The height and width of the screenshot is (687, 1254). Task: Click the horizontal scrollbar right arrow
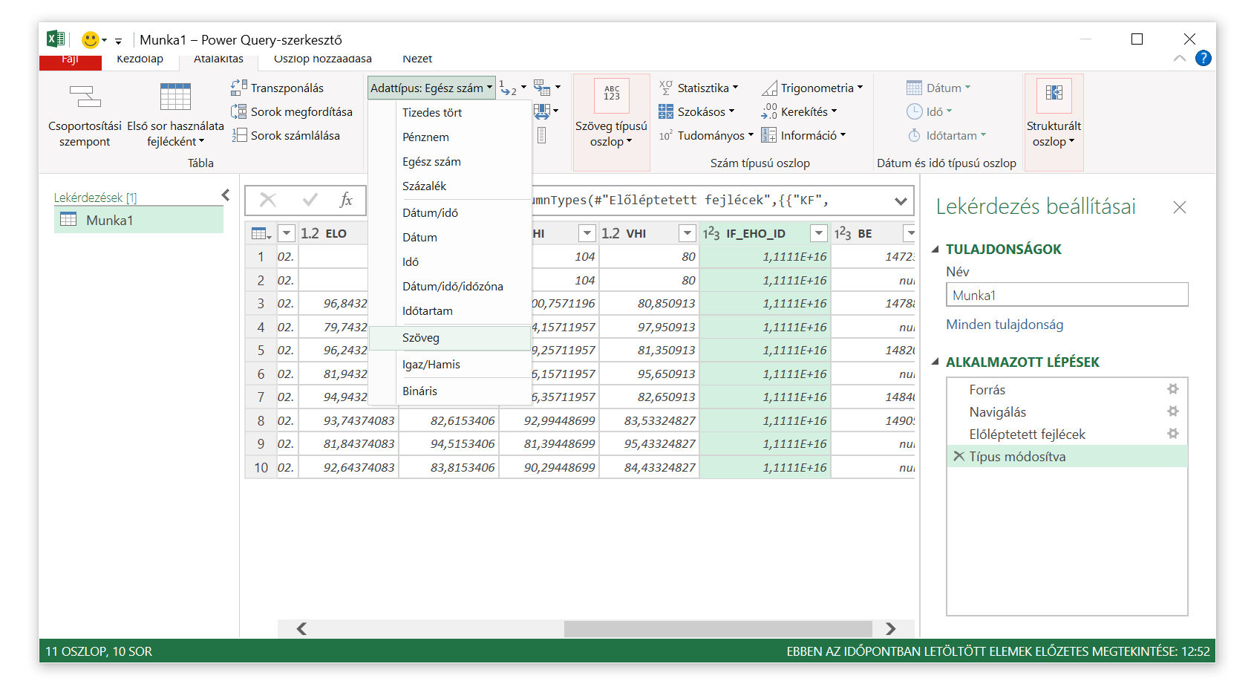click(890, 629)
